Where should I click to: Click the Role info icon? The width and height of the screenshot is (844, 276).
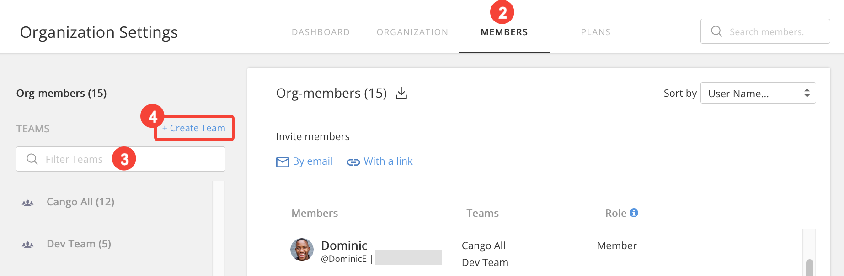click(634, 213)
